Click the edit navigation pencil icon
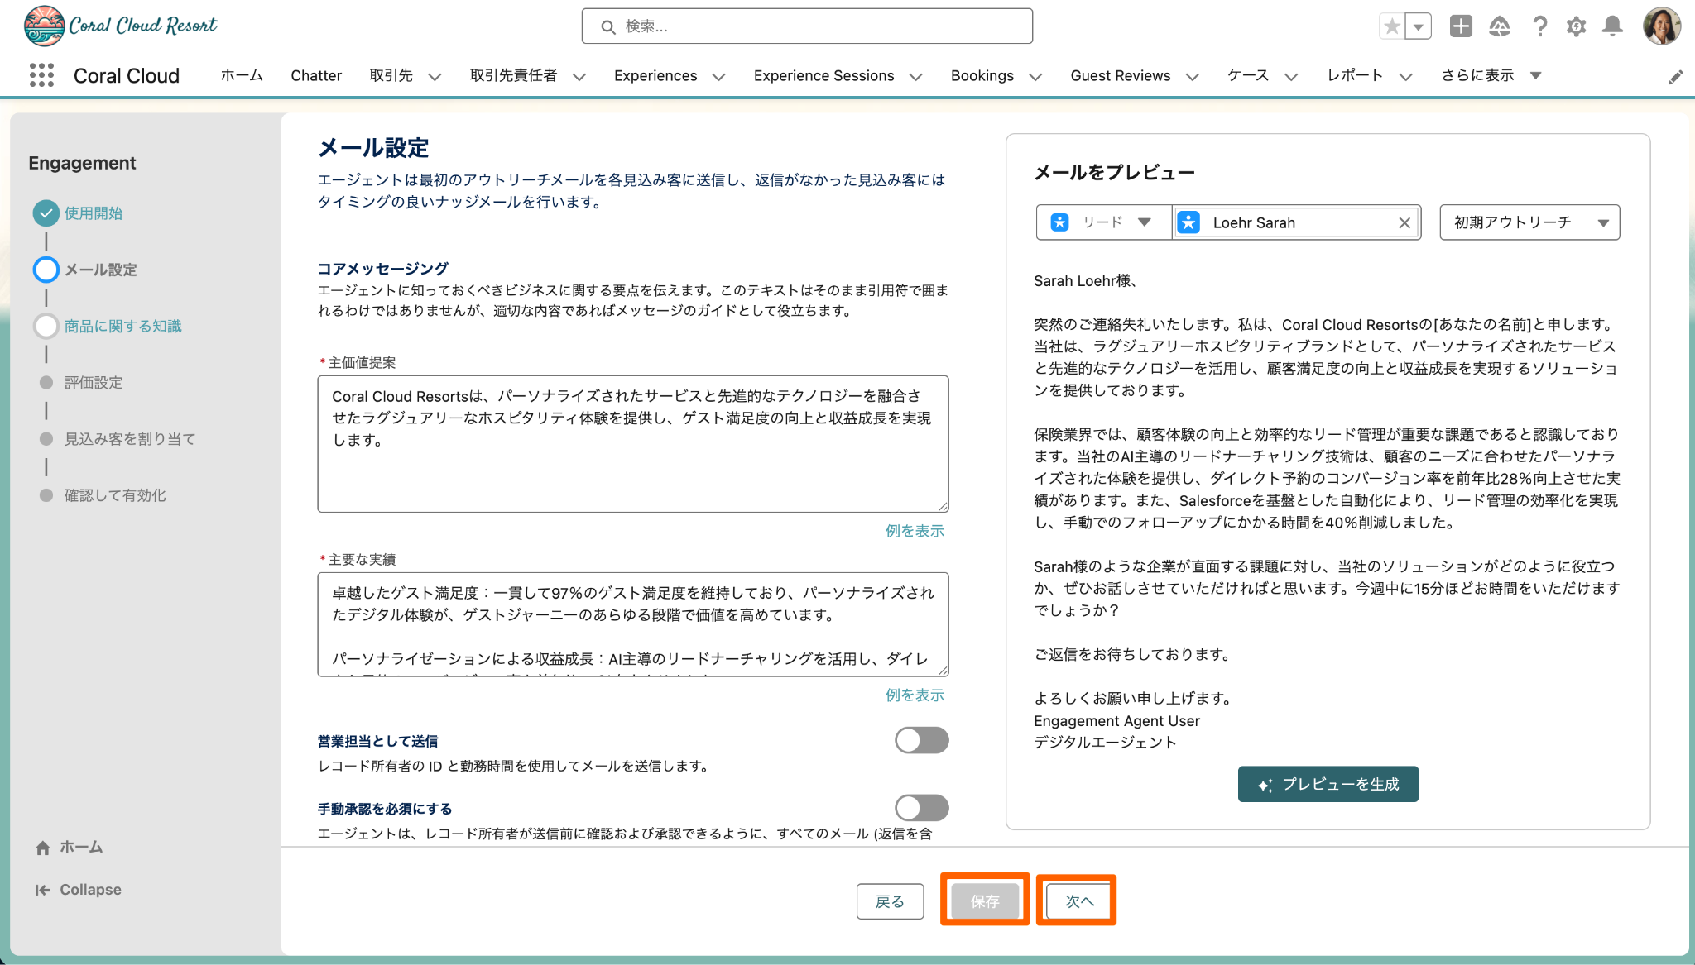 (1675, 77)
